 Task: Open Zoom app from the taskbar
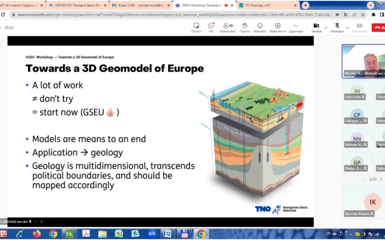(x=152, y=234)
